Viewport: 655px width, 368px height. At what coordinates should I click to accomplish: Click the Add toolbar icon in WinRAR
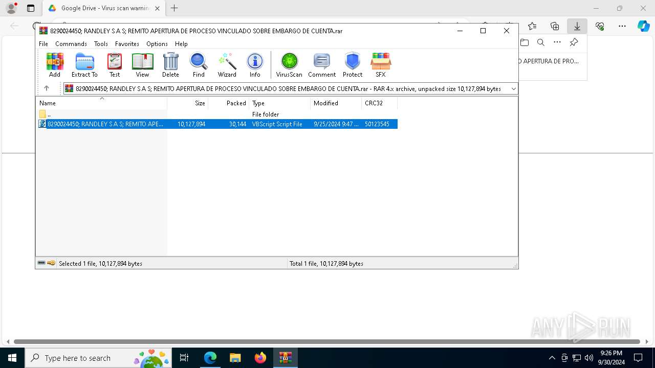coord(55,65)
